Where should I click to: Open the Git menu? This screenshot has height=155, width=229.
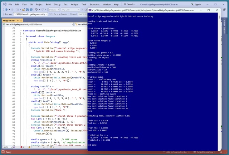(31, 4)
